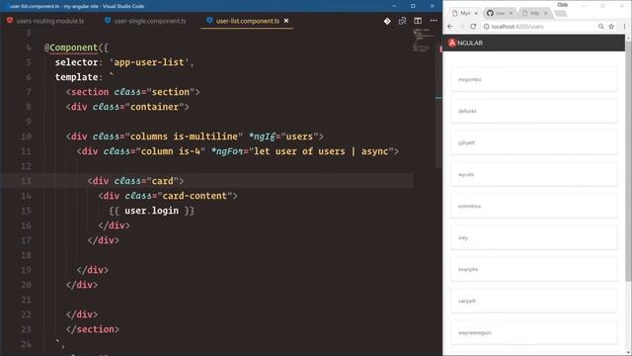Click the pjhyett user card
The image size is (632, 356).
coord(533,142)
